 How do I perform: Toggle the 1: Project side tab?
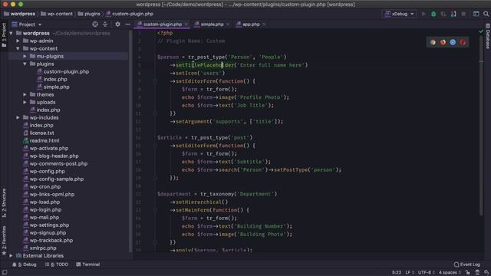tap(4, 35)
